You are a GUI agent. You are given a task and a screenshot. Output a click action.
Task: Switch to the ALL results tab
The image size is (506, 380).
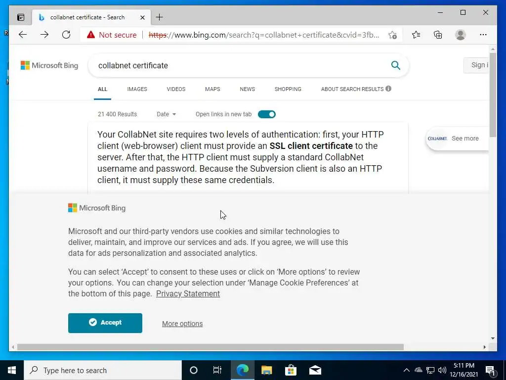(x=102, y=89)
